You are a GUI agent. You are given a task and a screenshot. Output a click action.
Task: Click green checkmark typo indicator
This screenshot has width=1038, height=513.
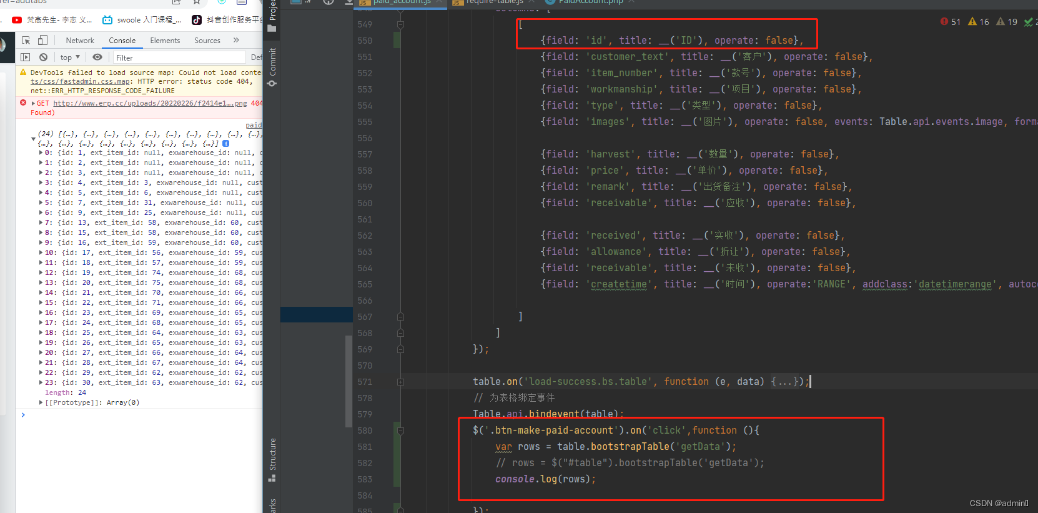1029,22
